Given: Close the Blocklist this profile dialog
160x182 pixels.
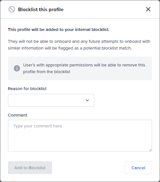Looking at the screenshot, I should click(148, 9).
